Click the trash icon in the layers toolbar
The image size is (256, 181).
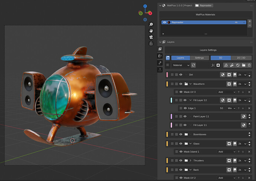click(x=249, y=65)
